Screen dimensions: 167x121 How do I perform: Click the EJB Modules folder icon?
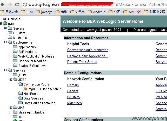tap(15, 51)
